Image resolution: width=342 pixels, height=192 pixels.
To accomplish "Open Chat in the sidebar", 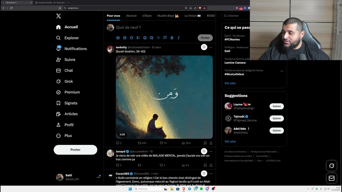I will [x=65, y=70].
